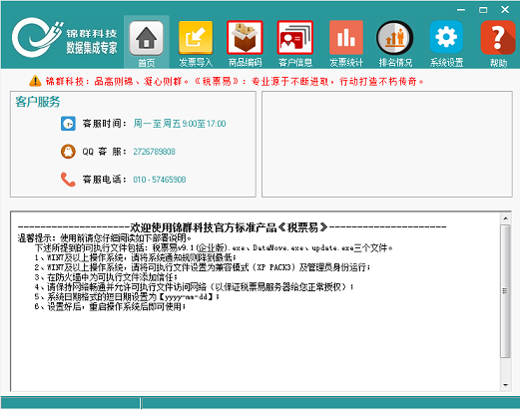Click instruction line 4 about 保持网络畅通
Viewport: 520px width, 410px height.
coord(194,286)
